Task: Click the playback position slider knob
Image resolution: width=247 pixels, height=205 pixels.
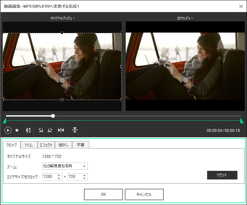Action: click(x=53, y=116)
